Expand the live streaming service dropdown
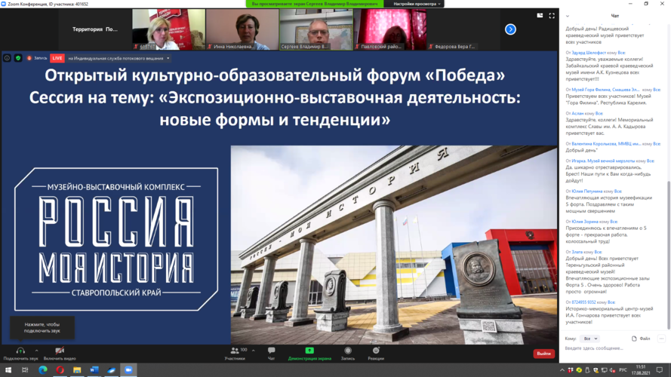This screenshot has height=377, width=671. (168, 58)
